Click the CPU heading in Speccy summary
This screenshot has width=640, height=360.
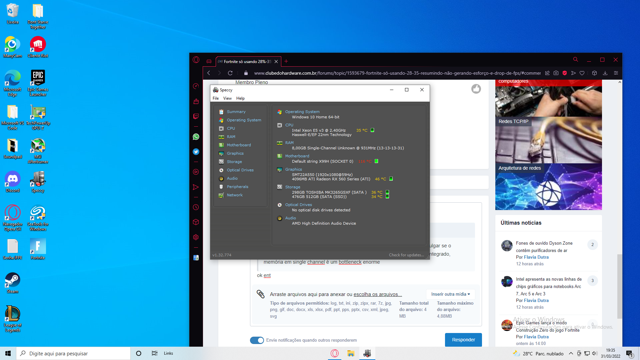(289, 125)
